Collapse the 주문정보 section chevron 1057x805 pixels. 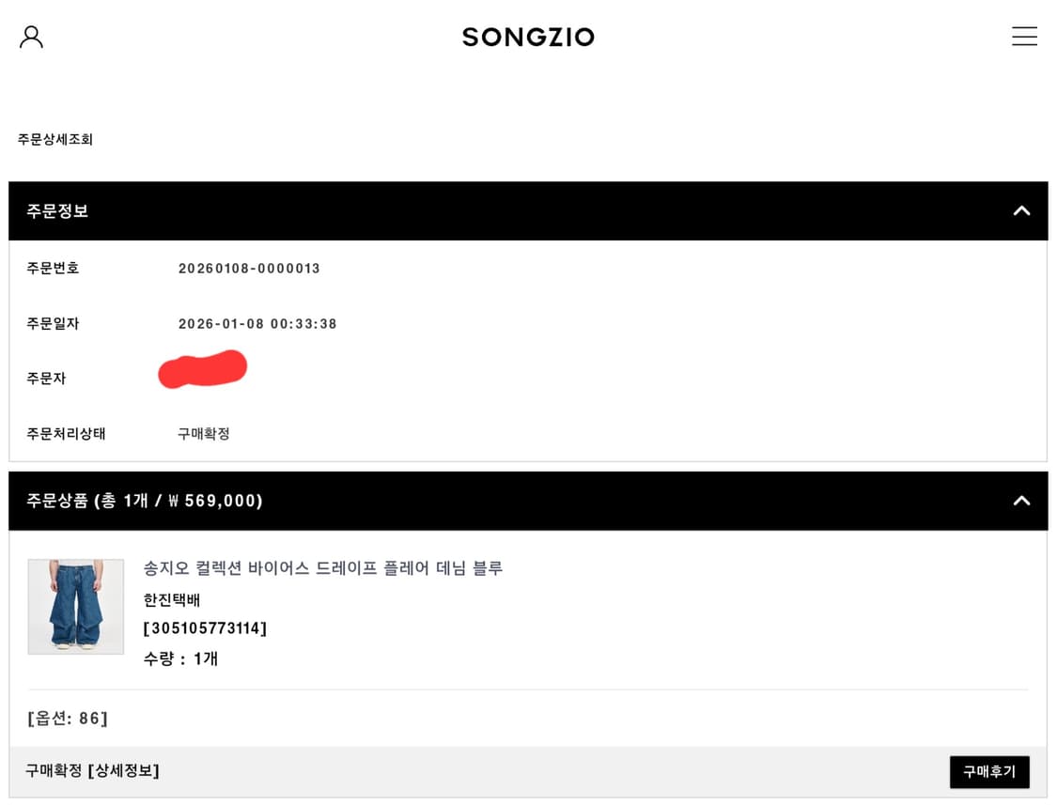pos(1021,211)
